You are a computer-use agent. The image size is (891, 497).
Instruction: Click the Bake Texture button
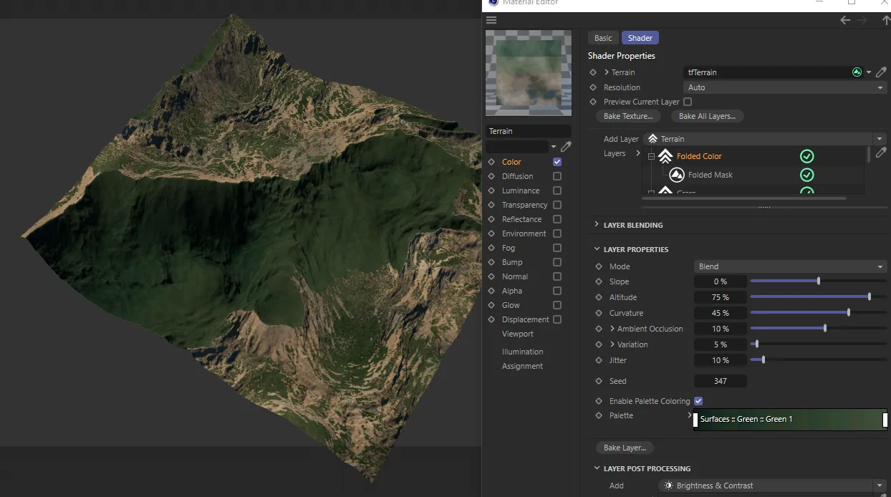tap(628, 116)
